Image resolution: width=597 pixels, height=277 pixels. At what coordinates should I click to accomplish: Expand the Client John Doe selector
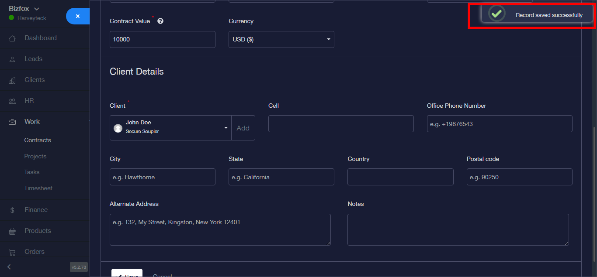tap(170, 128)
